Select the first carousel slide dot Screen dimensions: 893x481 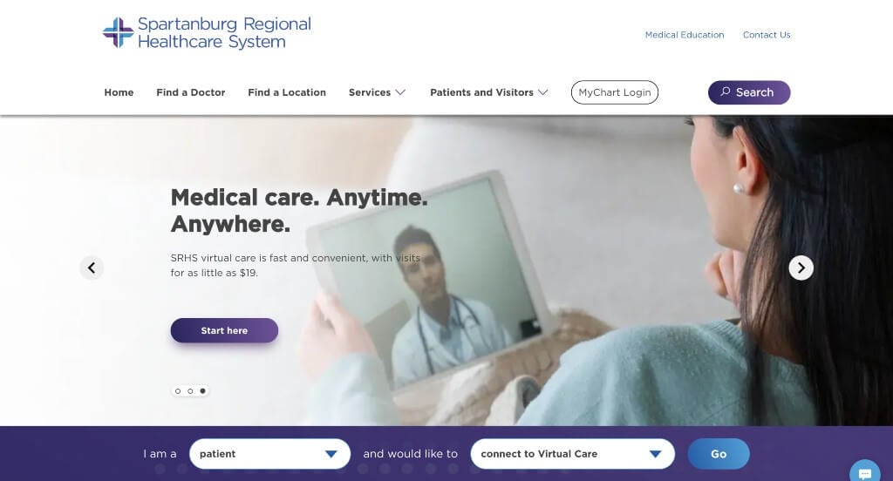click(178, 391)
